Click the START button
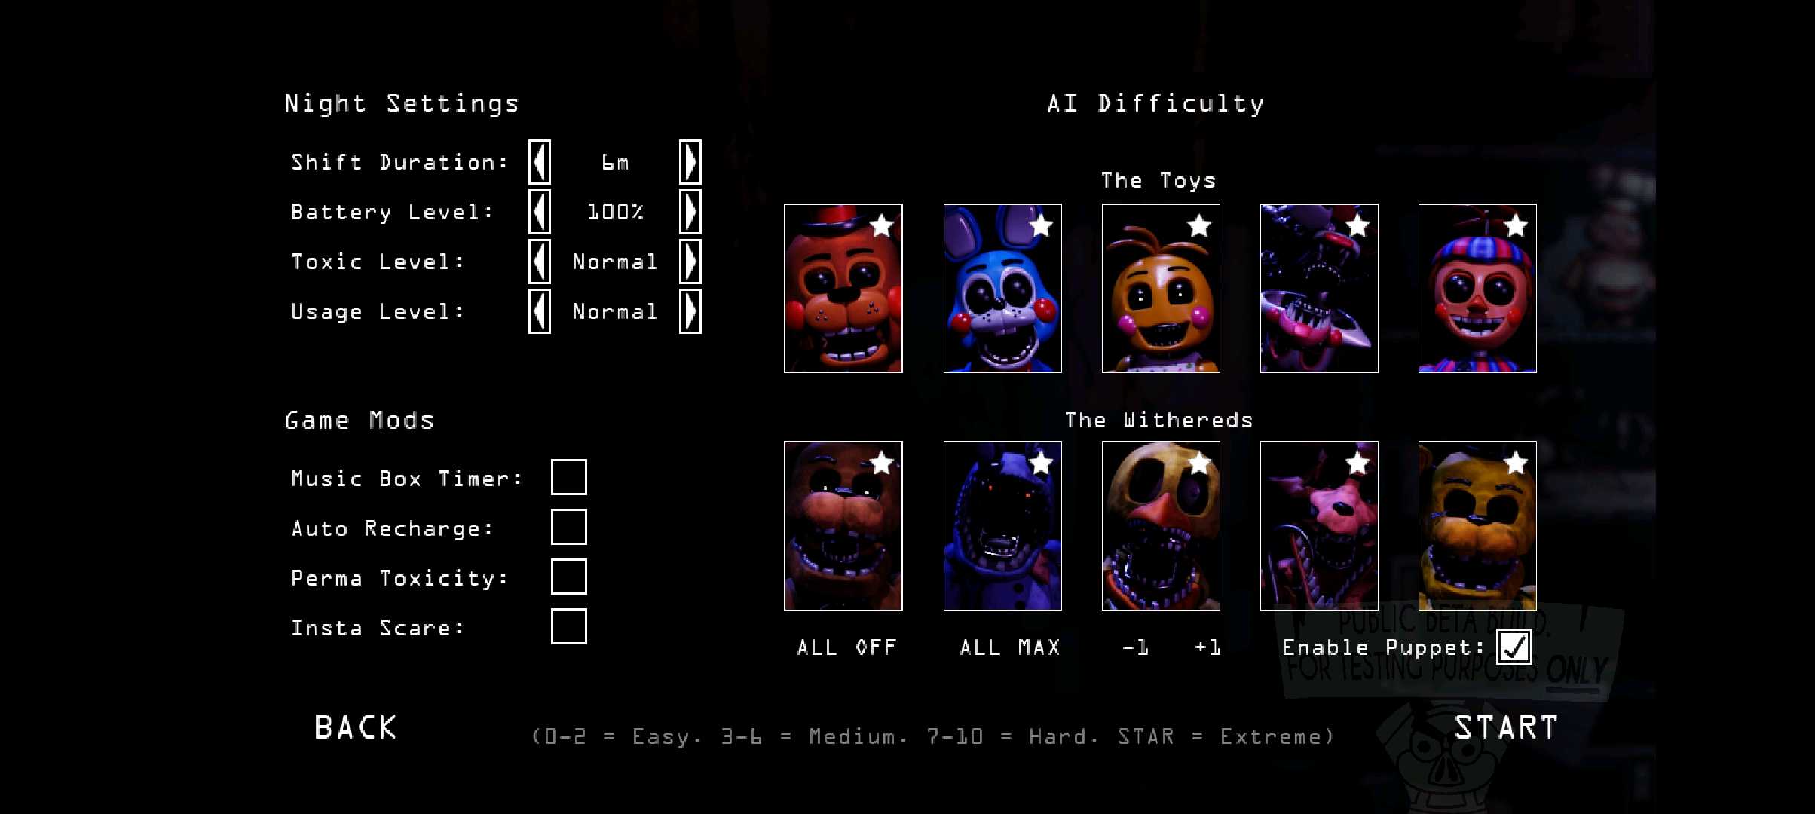Viewport: 1815px width, 814px height. point(1505,727)
